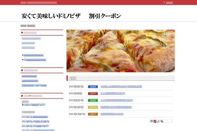Click the blue category badge on the 2015/4/10 row
The height and width of the screenshot is (131, 197).
pos(93,86)
